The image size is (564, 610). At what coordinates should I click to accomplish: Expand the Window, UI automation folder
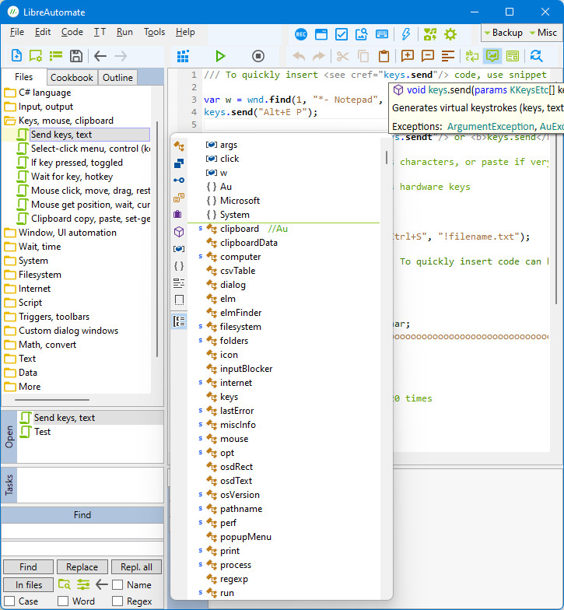67,233
